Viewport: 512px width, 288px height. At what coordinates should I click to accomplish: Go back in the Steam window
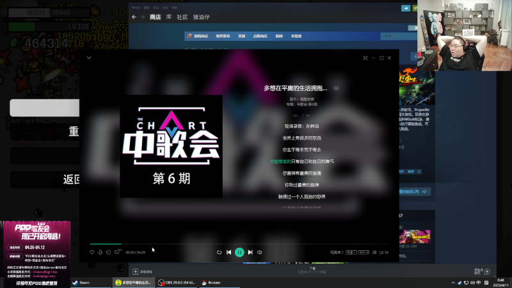click(134, 17)
